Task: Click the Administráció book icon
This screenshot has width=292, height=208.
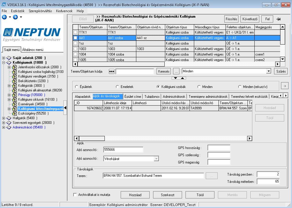Action: (x=9, y=127)
